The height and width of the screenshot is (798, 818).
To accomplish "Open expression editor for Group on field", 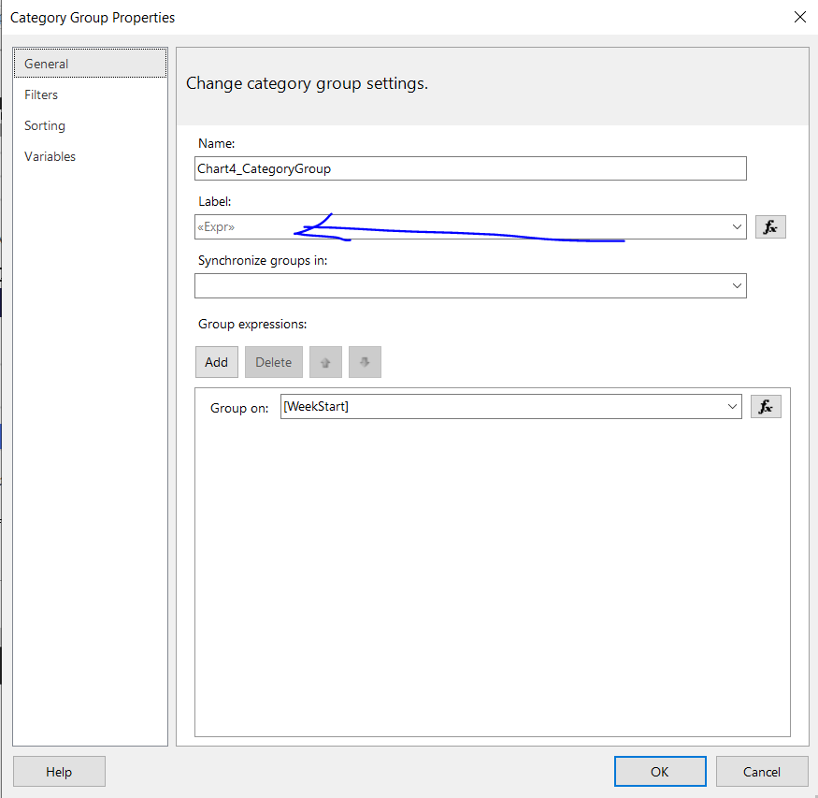I will pos(766,407).
